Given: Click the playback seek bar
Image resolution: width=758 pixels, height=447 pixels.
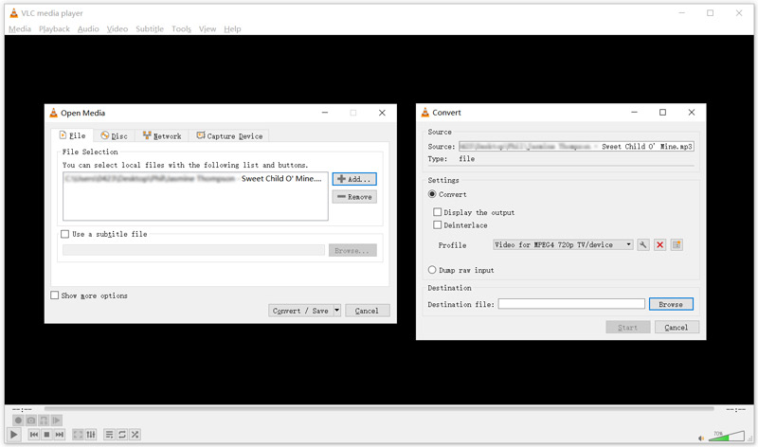Looking at the screenshot, I should [x=379, y=409].
